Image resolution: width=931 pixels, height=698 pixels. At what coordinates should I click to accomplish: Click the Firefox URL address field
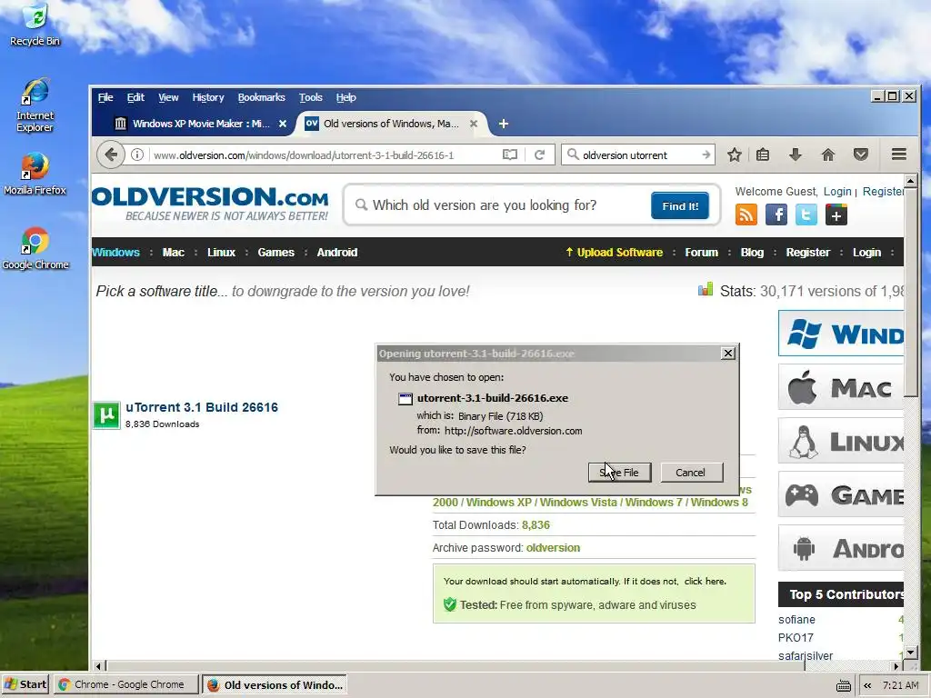(324, 155)
